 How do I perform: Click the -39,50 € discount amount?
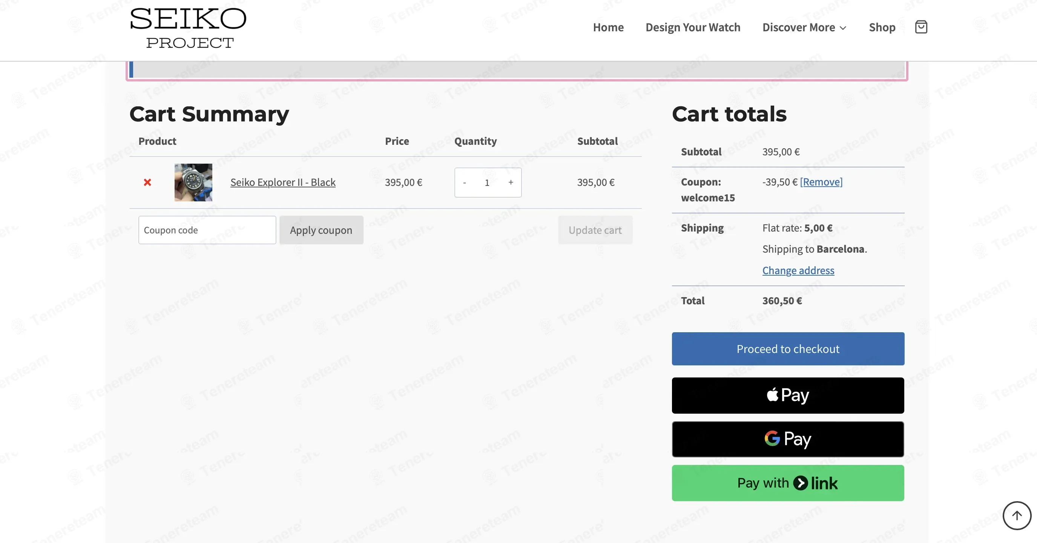pyautogui.click(x=780, y=182)
